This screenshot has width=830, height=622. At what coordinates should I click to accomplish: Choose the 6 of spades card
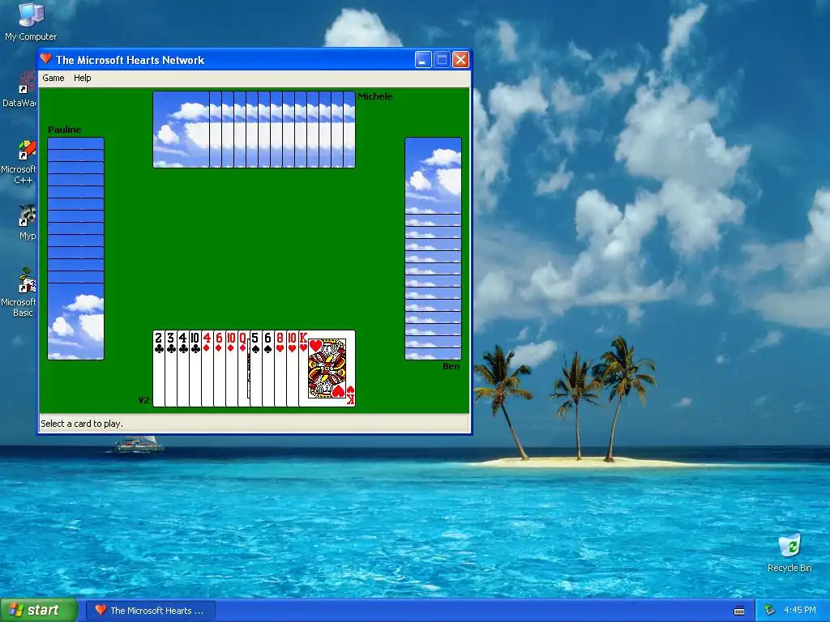pyautogui.click(x=267, y=369)
